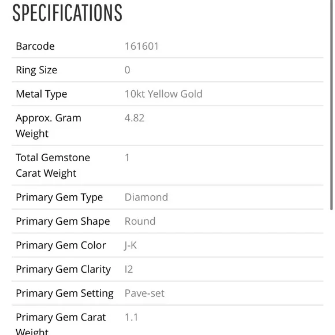Click the Primary Gem Type label

pos(59,198)
